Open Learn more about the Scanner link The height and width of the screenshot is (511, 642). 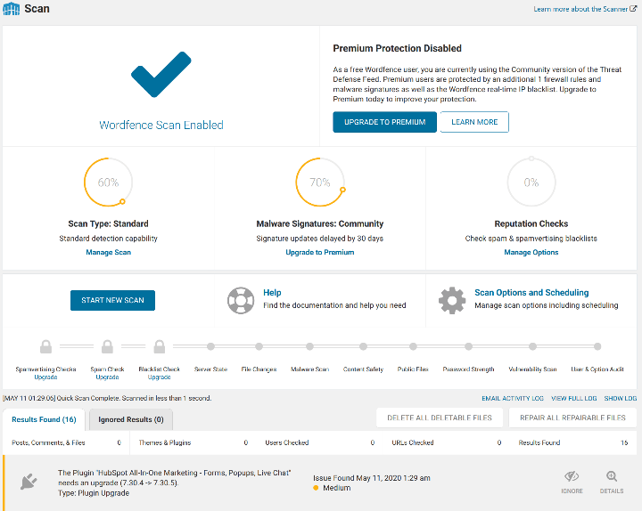click(584, 9)
